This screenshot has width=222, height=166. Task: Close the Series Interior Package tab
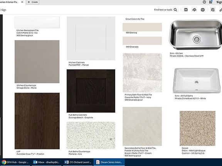(x=22, y=2)
